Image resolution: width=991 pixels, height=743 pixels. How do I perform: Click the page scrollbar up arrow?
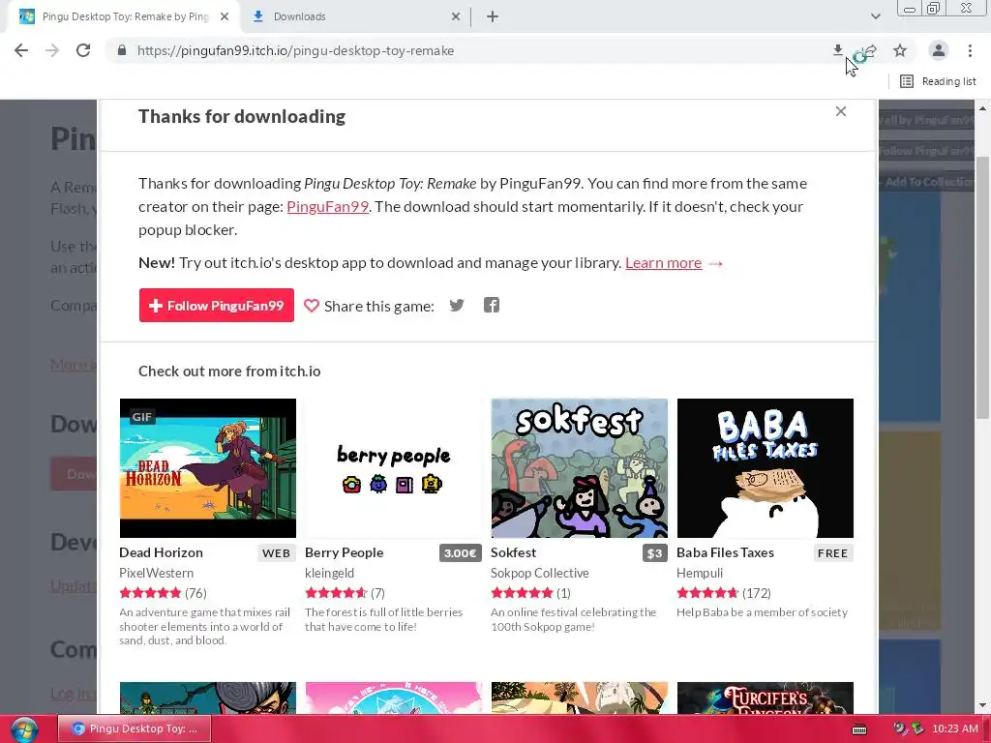coord(982,108)
